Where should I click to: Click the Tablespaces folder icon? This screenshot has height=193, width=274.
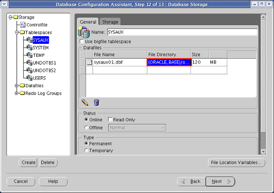click(22, 32)
